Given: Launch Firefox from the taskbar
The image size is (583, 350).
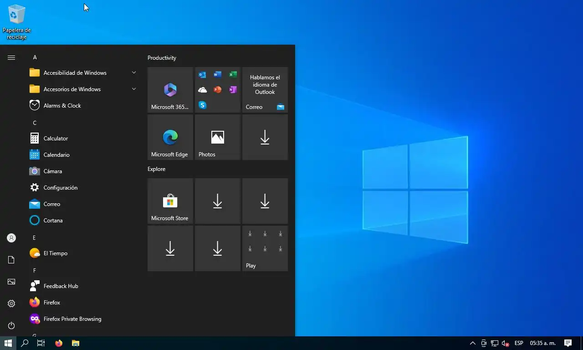Looking at the screenshot, I should click(x=59, y=343).
